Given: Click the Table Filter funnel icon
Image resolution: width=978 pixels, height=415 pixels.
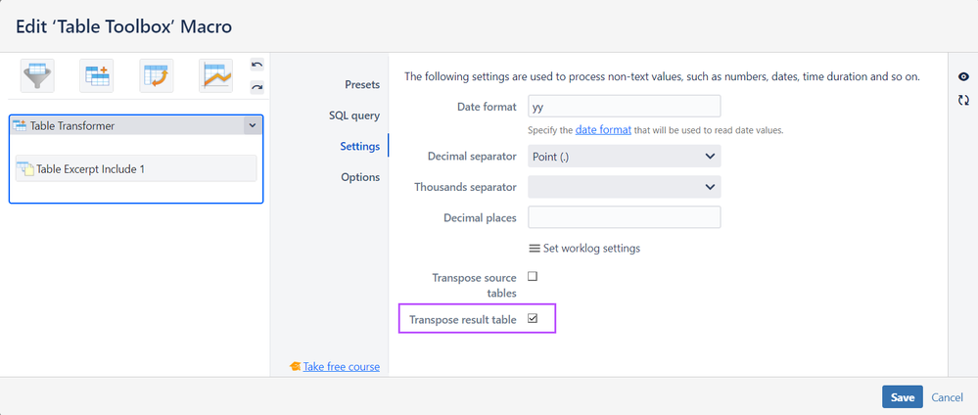Looking at the screenshot, I should tap(38, 75).
